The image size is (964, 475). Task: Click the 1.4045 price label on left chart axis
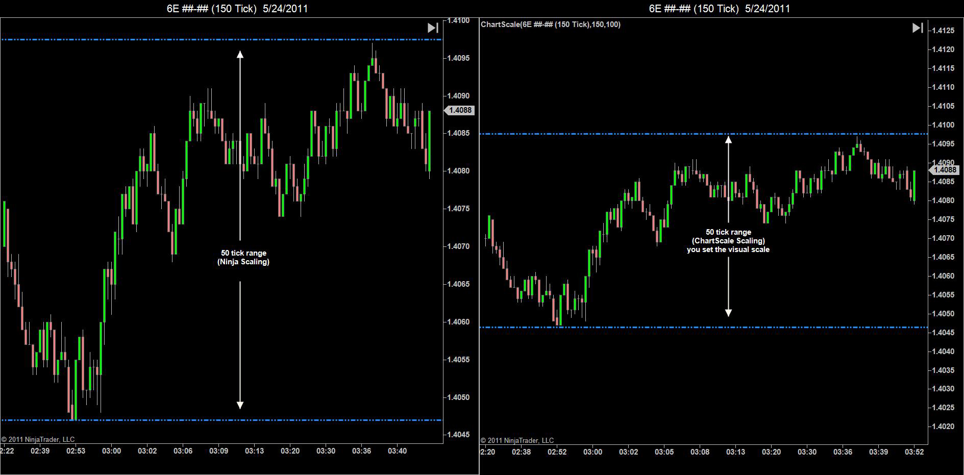pyautogui.click(x=458, y=435)
